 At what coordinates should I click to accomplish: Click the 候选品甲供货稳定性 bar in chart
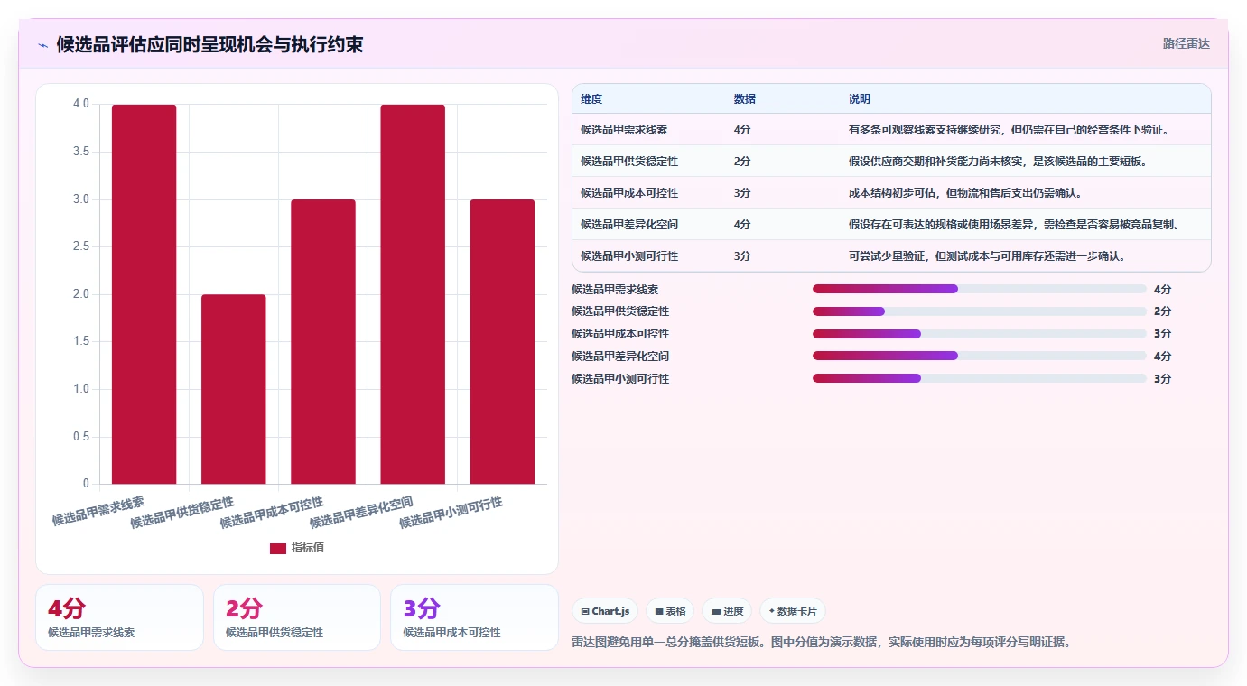(233, 389)
